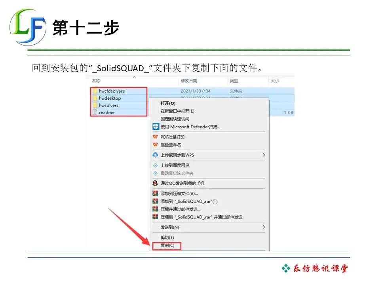Expand the 上传或同步到WPS submenu arrow
The image size is (380, 285).
point(264,155)
